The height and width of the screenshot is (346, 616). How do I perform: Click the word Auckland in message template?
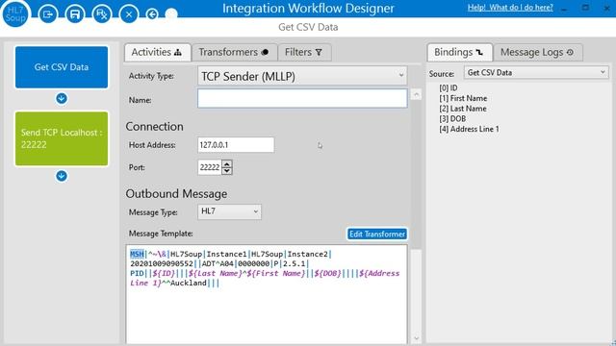[x=189, y=283]
